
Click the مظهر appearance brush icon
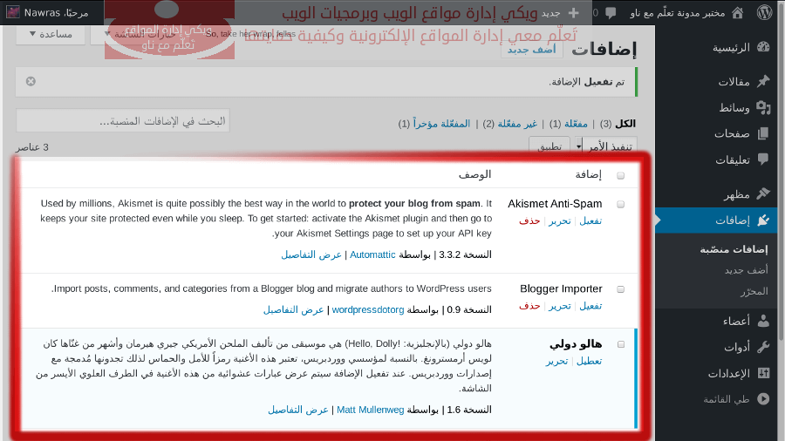click(x=763, y=193)
